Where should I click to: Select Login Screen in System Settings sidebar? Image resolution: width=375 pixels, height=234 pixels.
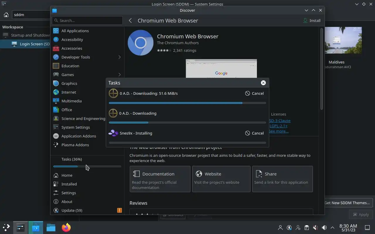25,44
